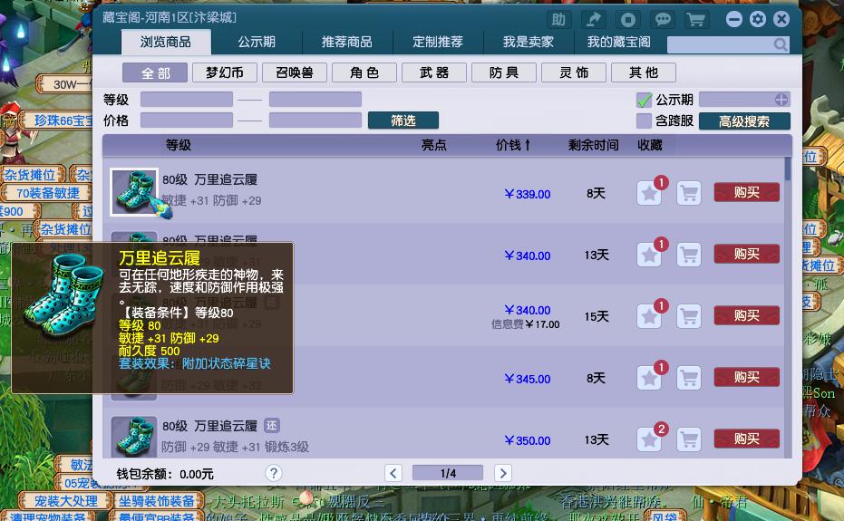
Task: Click the first 万里追云履 boots thumbnail
Action: pos(134,192)
